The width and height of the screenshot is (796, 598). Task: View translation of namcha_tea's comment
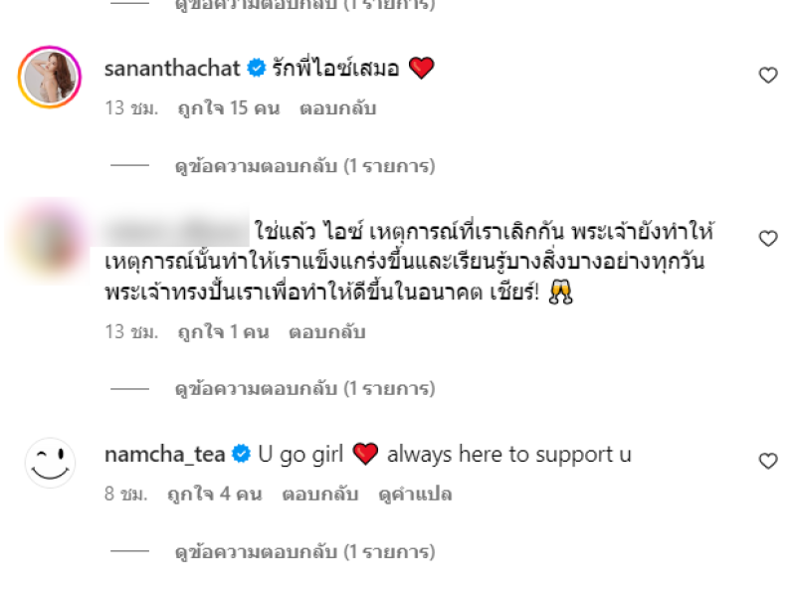pos(415,494)
